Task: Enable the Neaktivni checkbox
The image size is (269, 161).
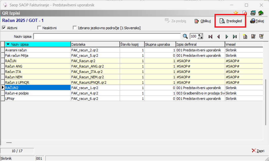Action: (x=39, y=28)
